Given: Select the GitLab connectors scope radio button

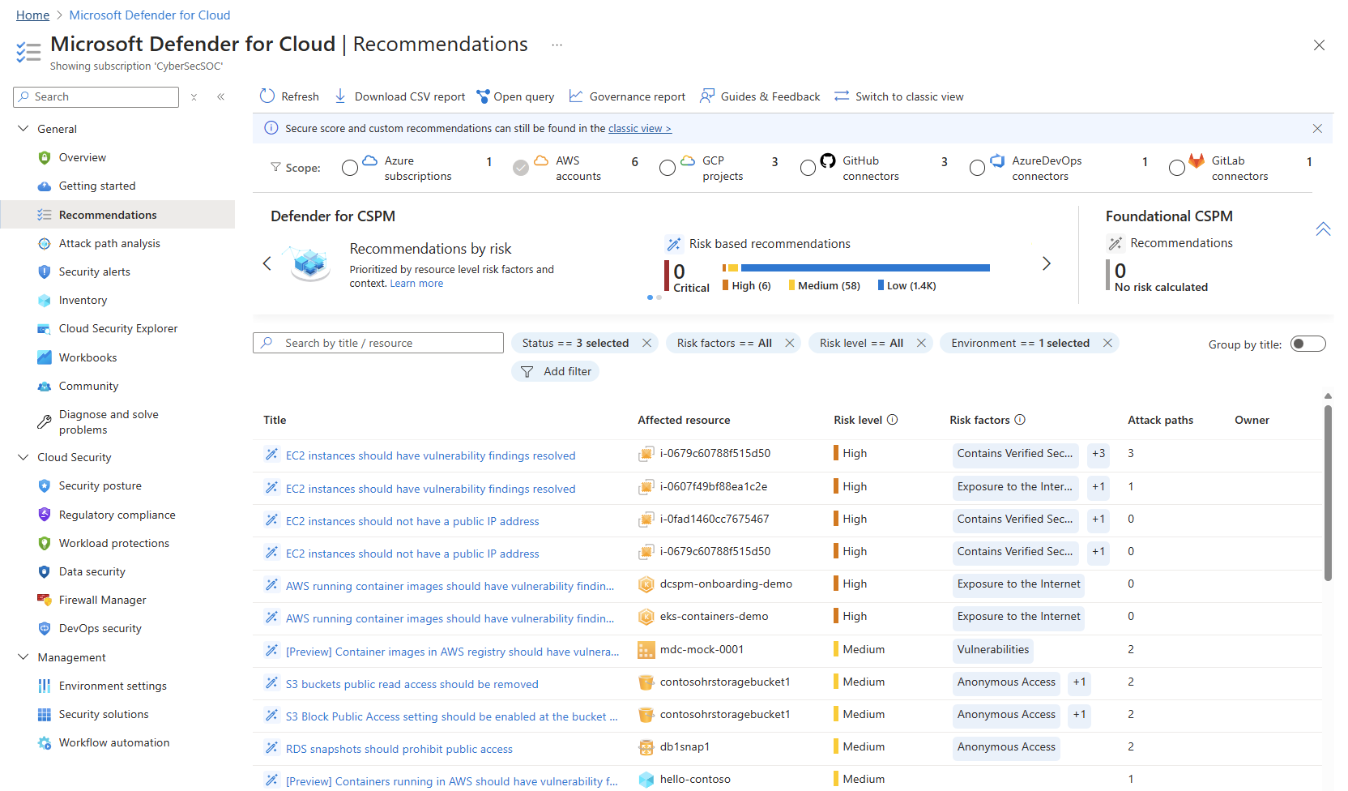Looking at the screenshot, I should (x=1177, y=168).
